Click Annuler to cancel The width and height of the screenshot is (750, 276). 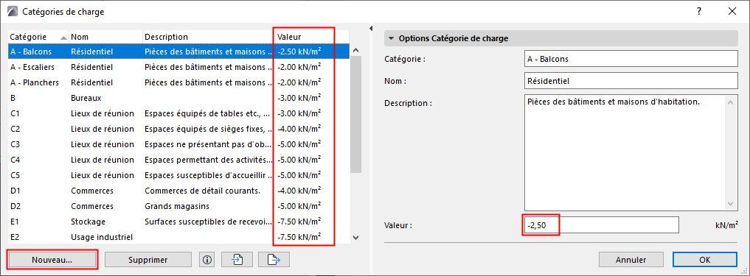point(631,260)
